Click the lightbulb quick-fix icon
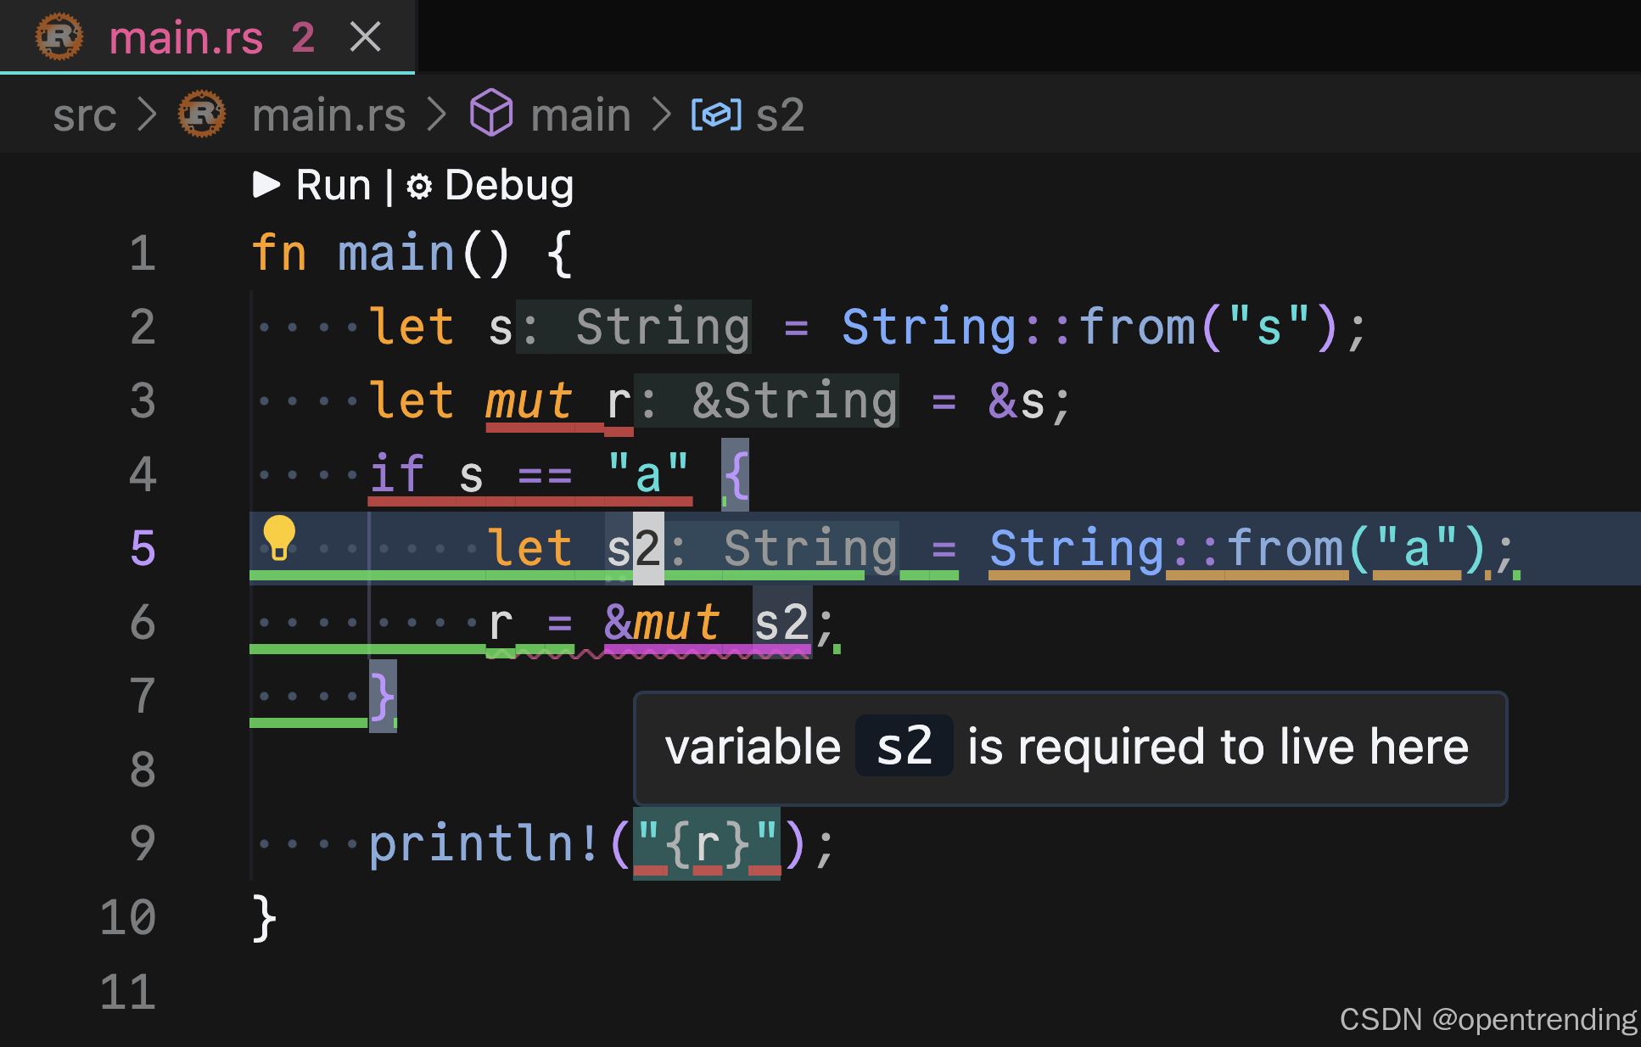This screenshot has width=1641, height=1047. pos(278,538)
